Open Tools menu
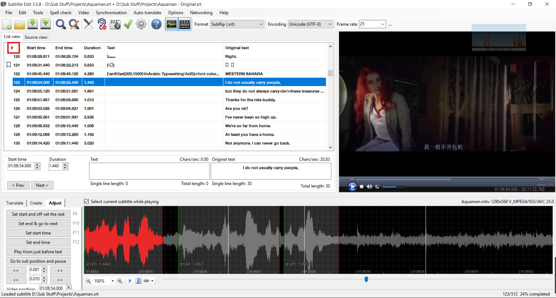The width and height of the screenshot is (556, 298). [x=38, y=13]
